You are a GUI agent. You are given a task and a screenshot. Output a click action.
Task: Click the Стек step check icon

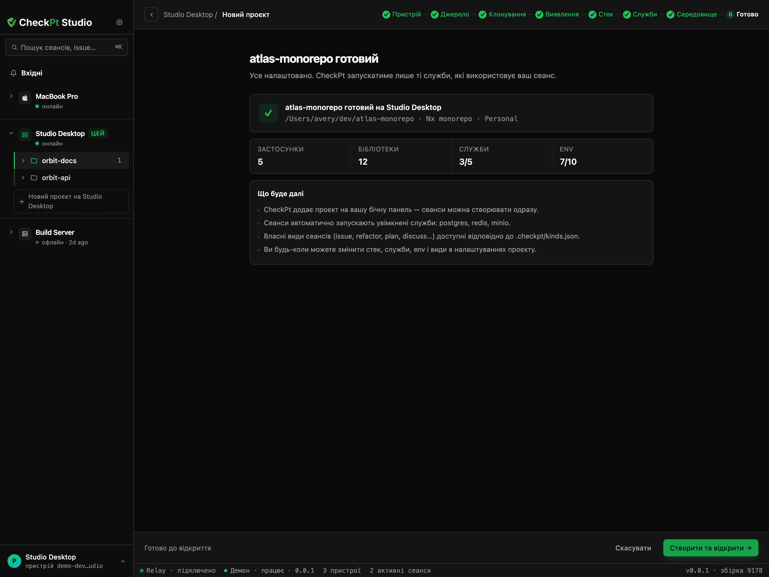pos(592,14)
